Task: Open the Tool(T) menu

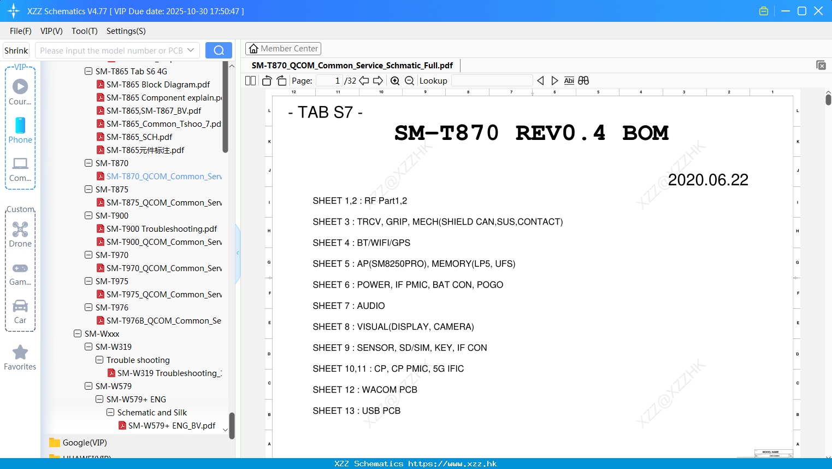Action: pyautogui.click(x=85, y=31)
